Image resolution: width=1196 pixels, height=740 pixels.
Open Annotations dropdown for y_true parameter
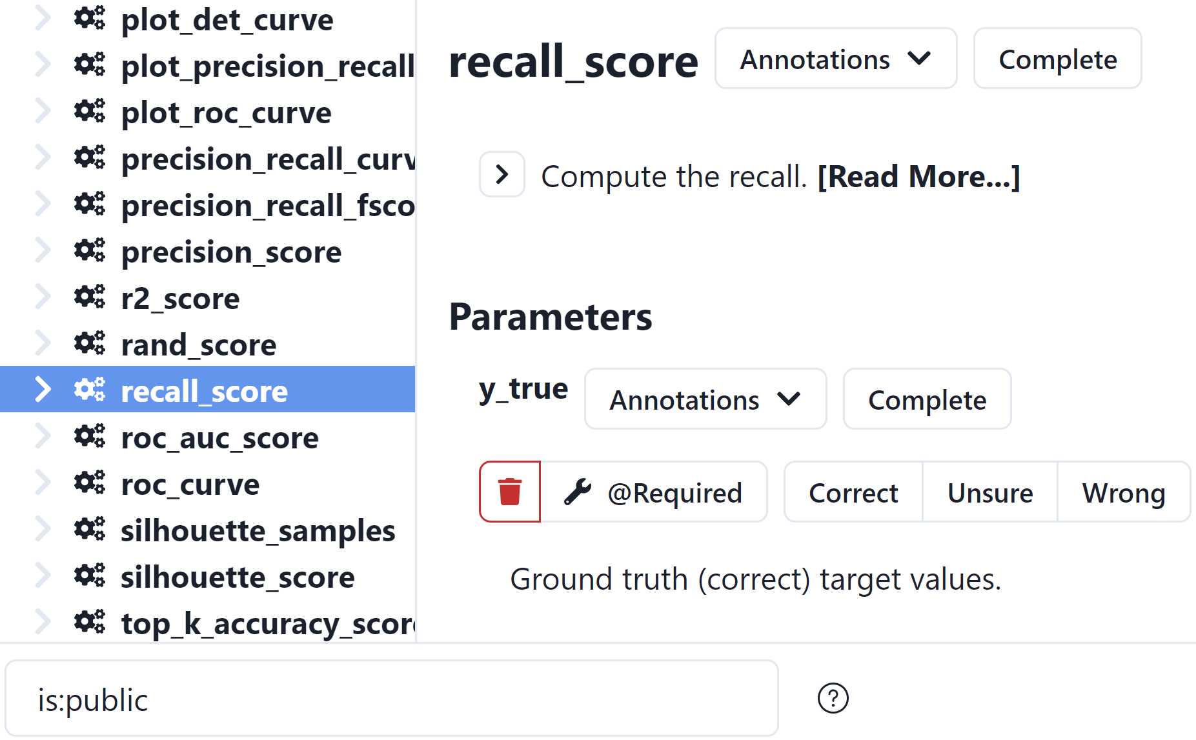tap(705, 399)
